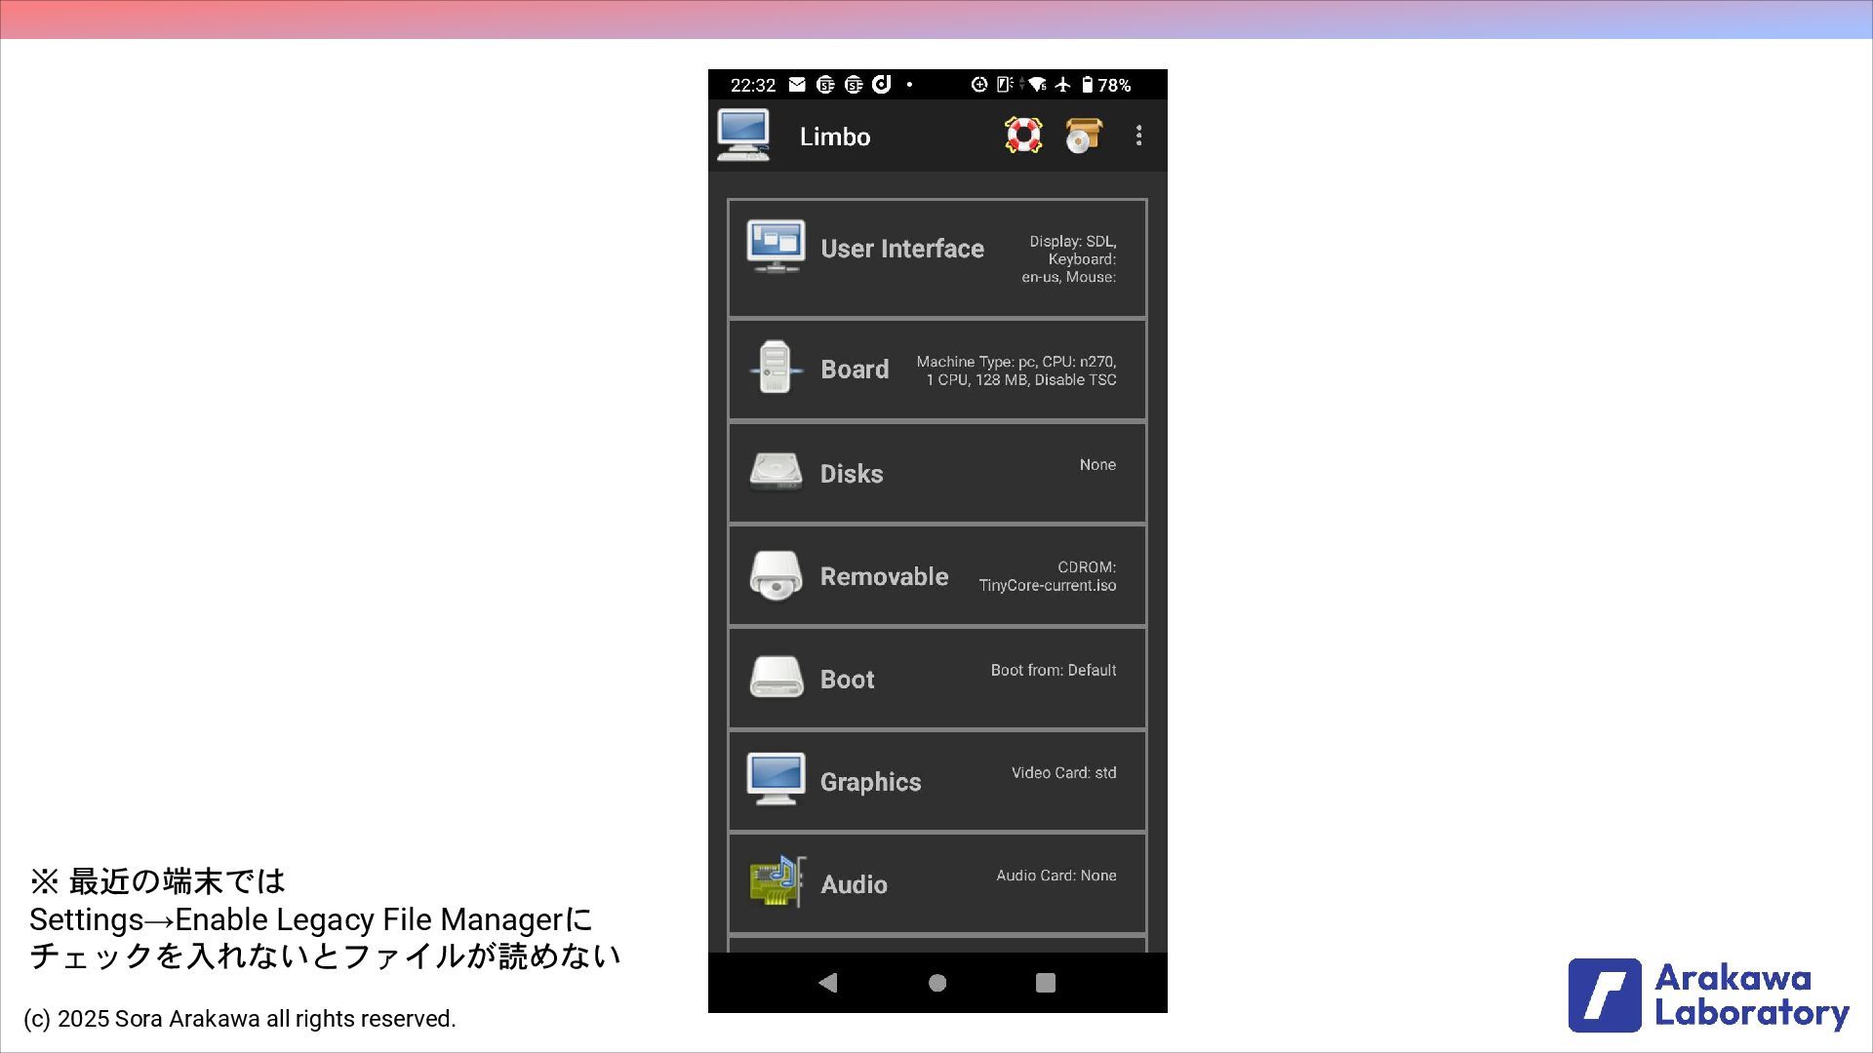Tap the tower PC icon in Board

pyautogui.click(x=776, y=369)
